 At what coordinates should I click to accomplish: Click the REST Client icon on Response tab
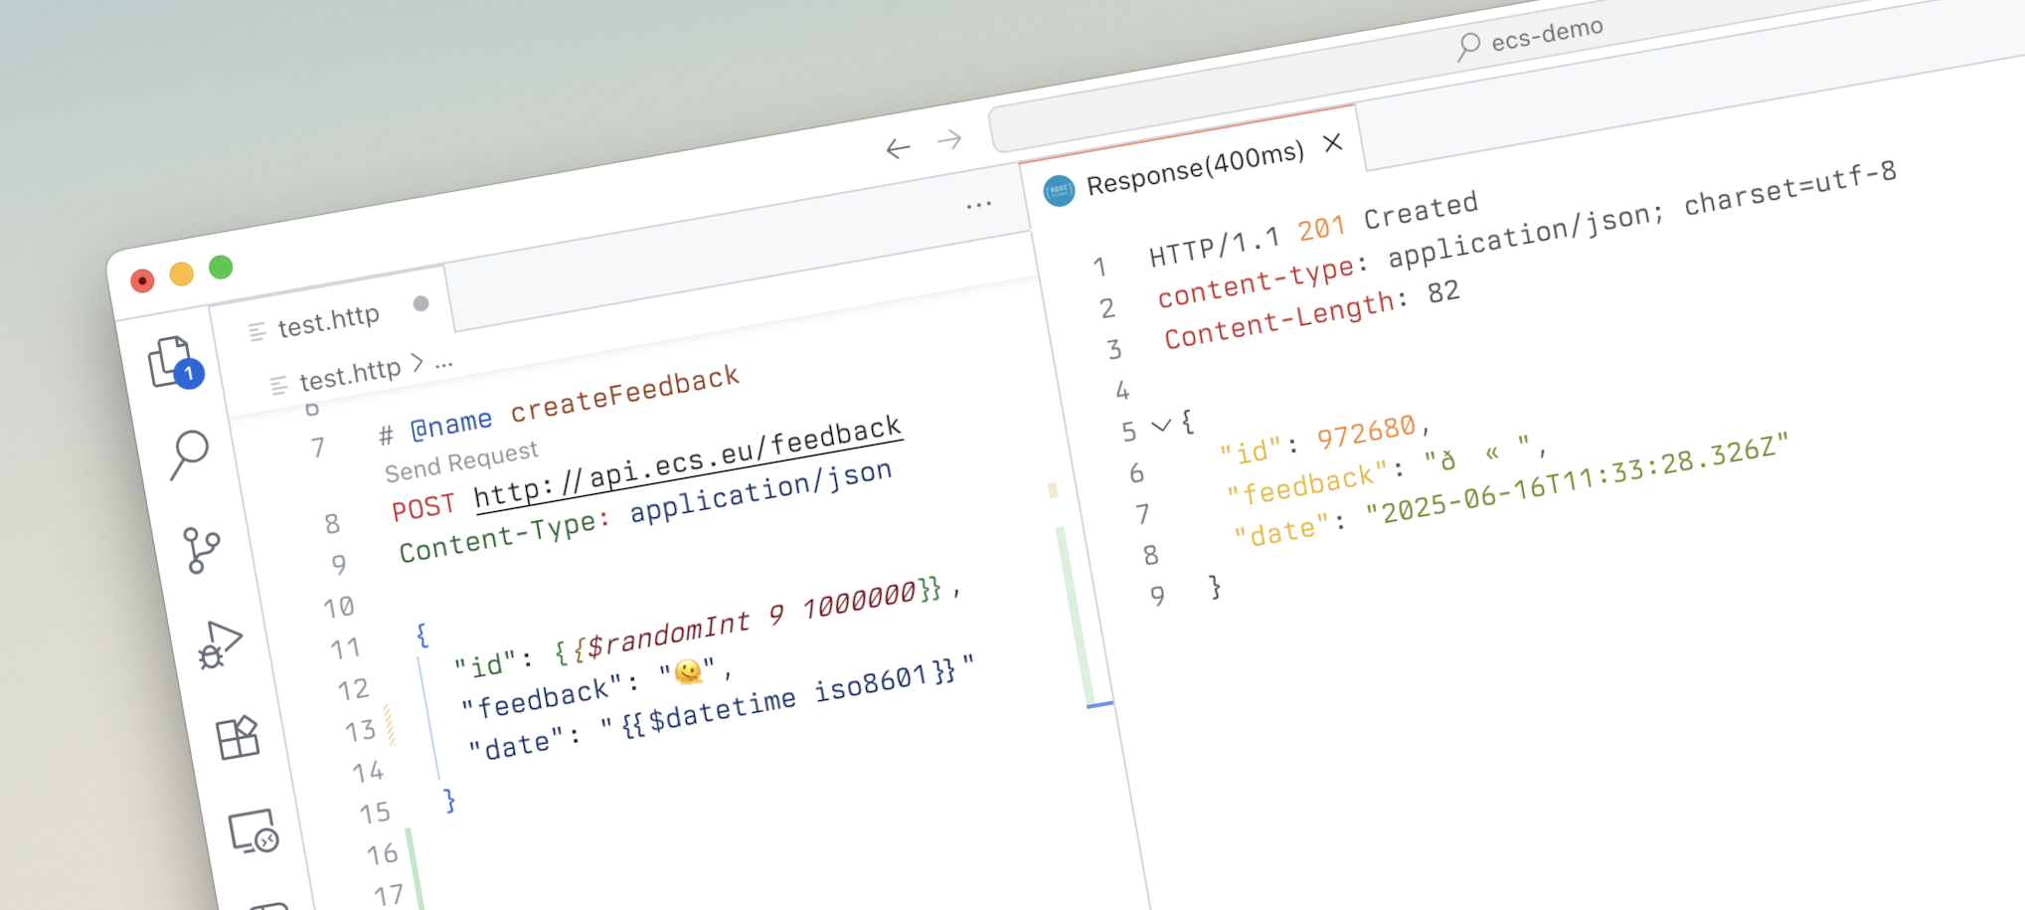[x=1059, y=190]
